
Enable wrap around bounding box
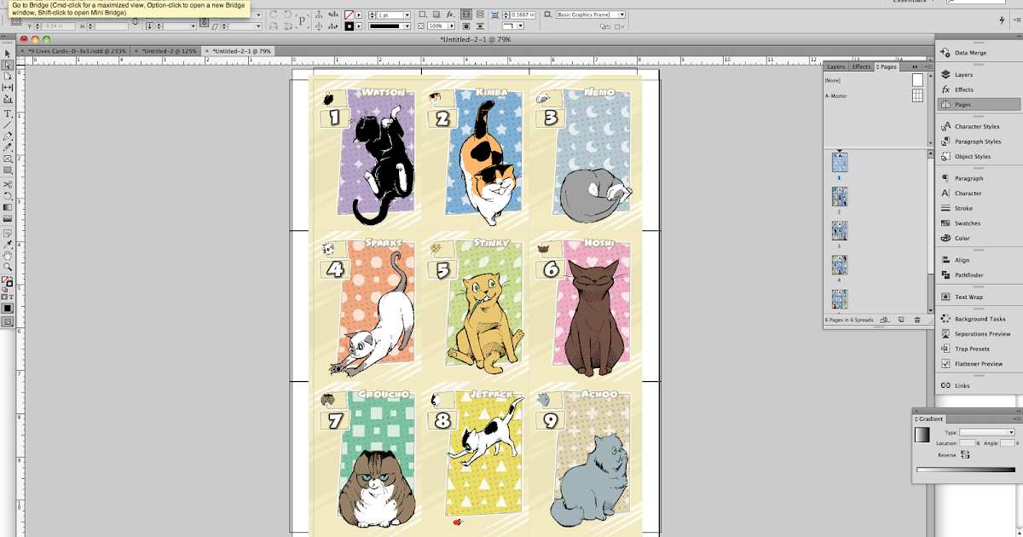[x=481, y=14]
